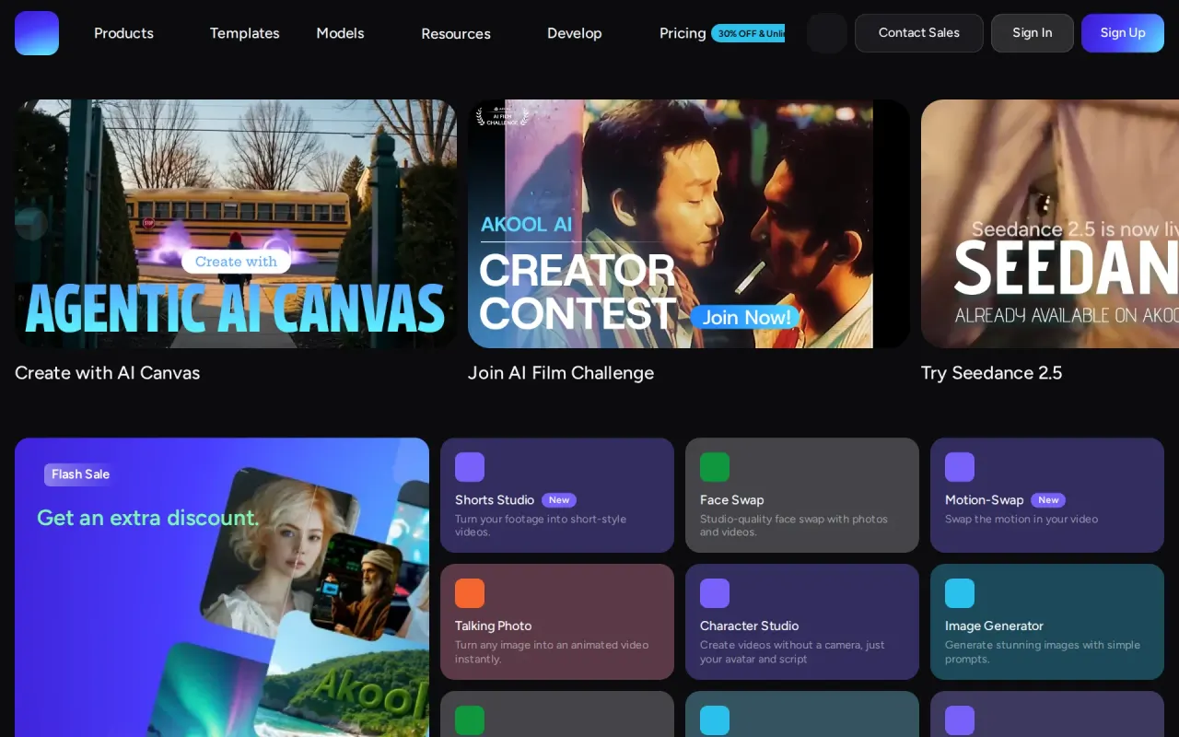Open the Agentic AI Canvas banner
This screenshot has width=1179, height=737.
pyautogui.click(x=236, y=224)
